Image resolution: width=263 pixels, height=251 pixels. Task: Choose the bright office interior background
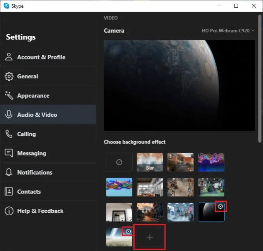click(150, 187)
